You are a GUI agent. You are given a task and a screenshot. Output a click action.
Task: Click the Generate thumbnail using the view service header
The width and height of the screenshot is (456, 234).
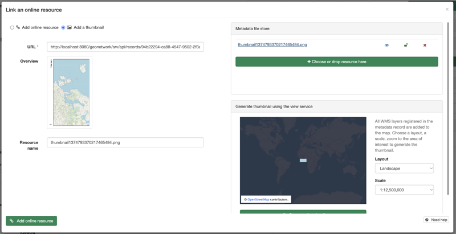[337, 106]
